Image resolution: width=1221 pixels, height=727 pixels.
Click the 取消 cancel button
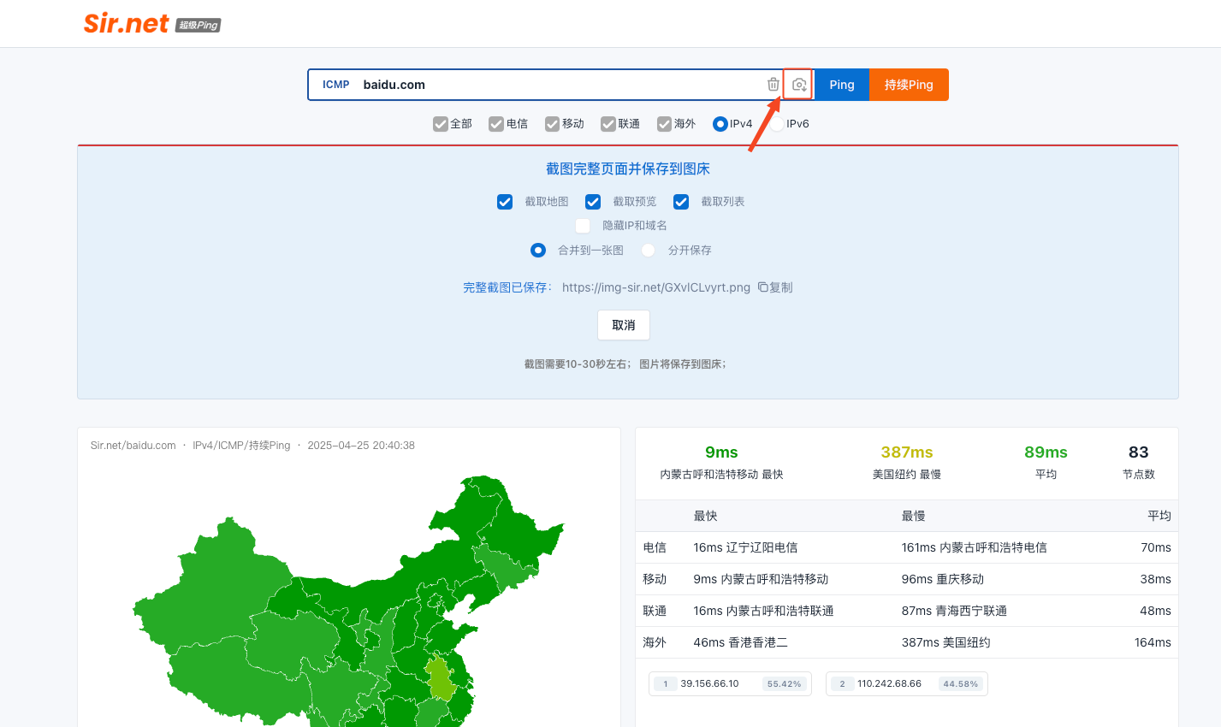coord(624,325)
